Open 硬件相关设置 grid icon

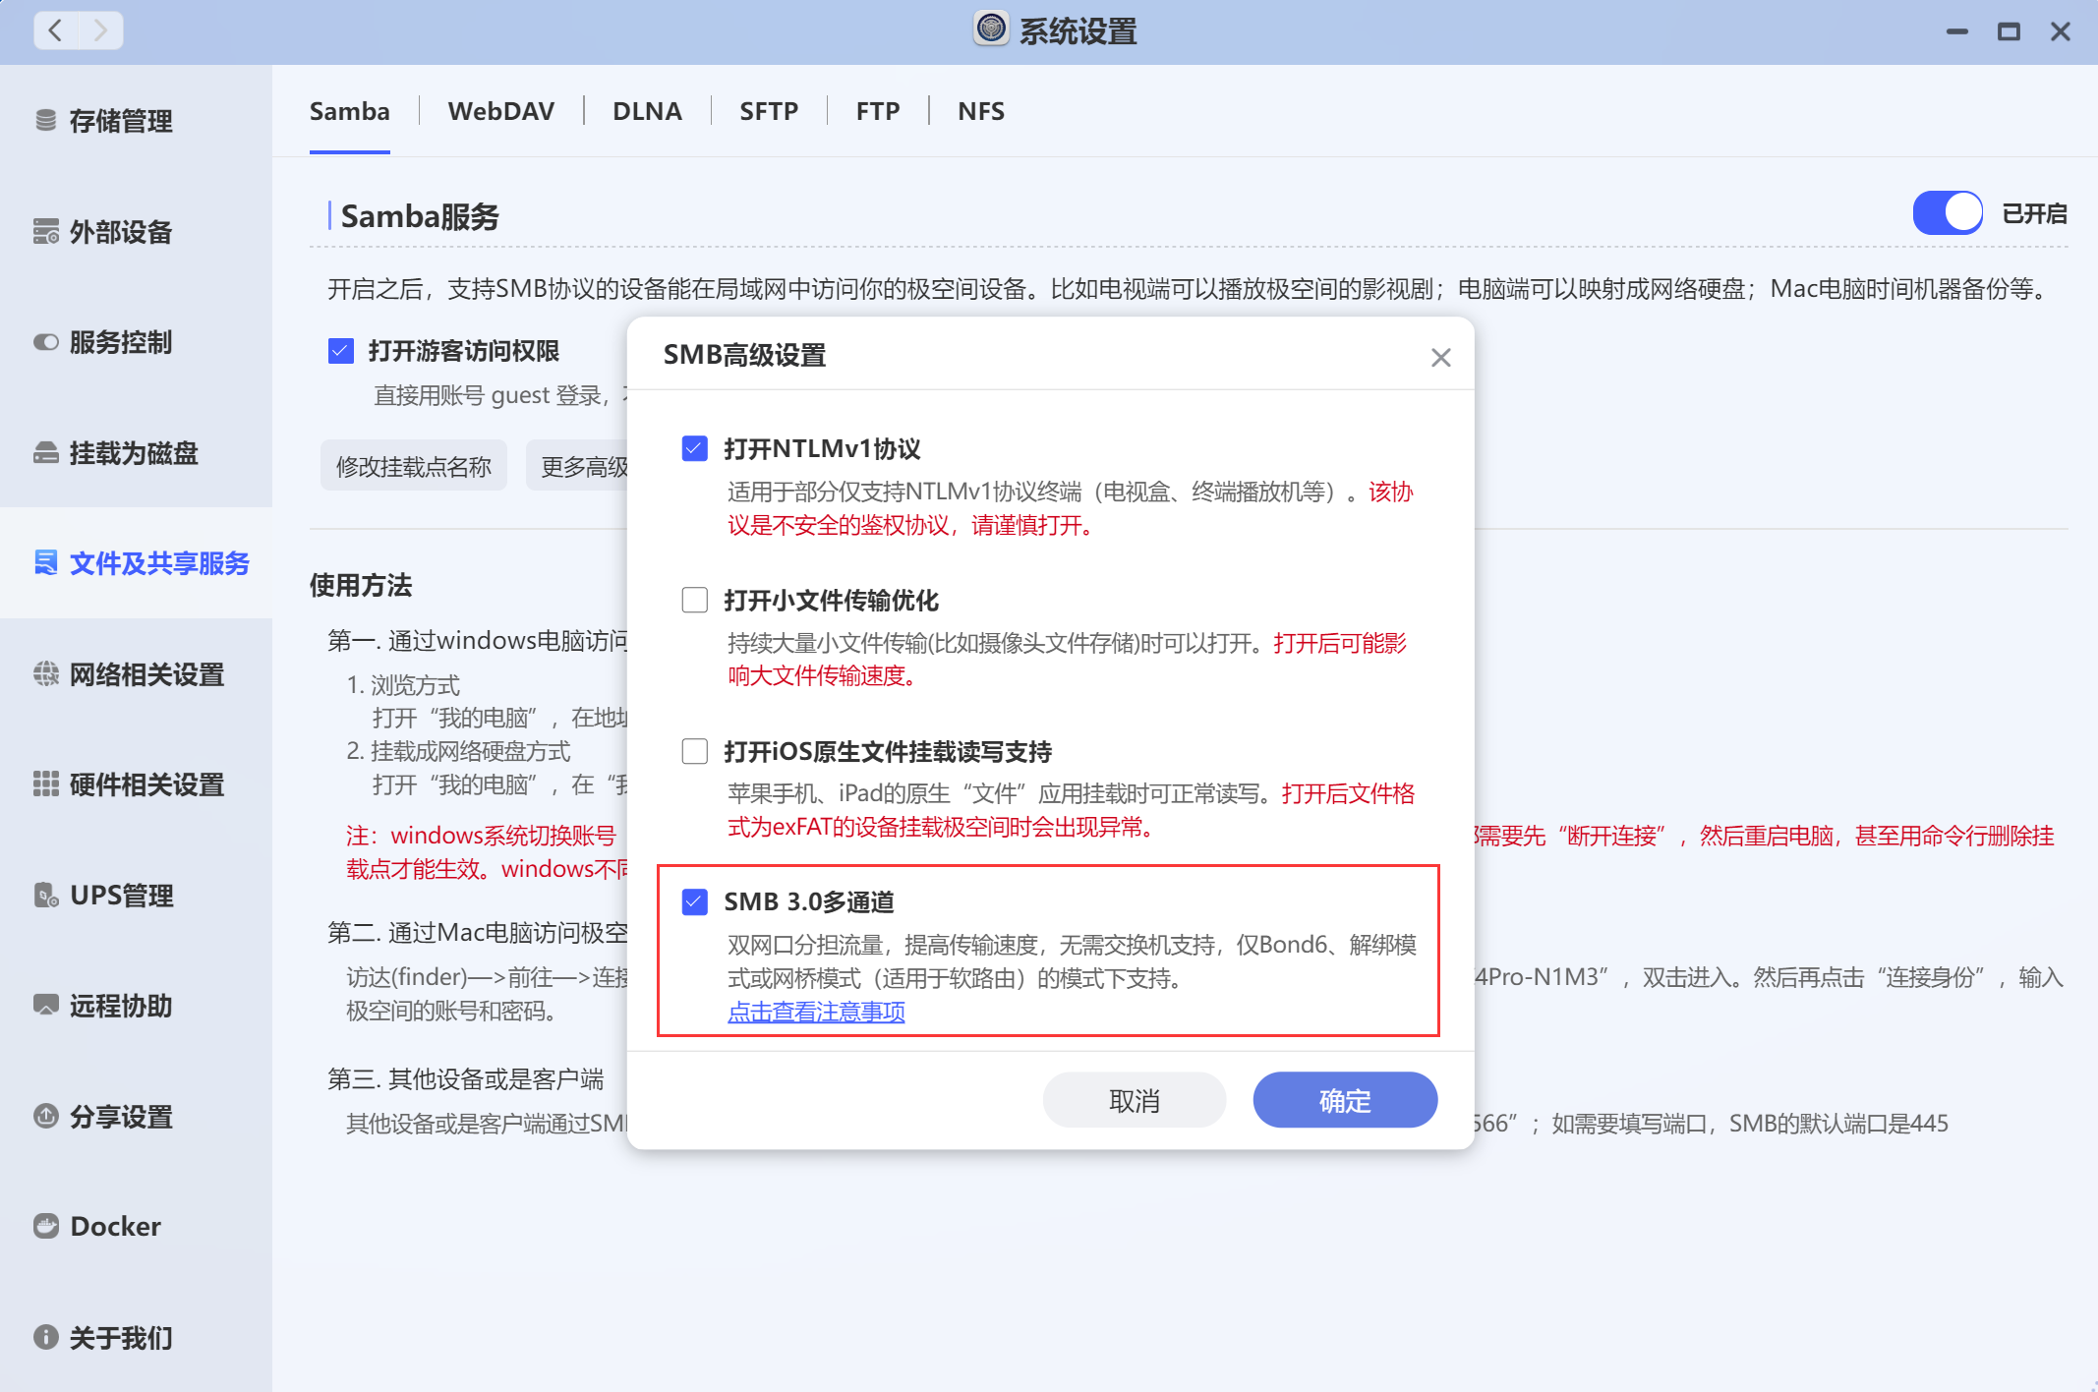pyautogui.click(x=45, y=784)
